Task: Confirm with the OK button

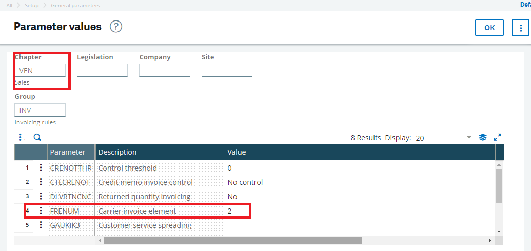Action: [x=489, y=28]
